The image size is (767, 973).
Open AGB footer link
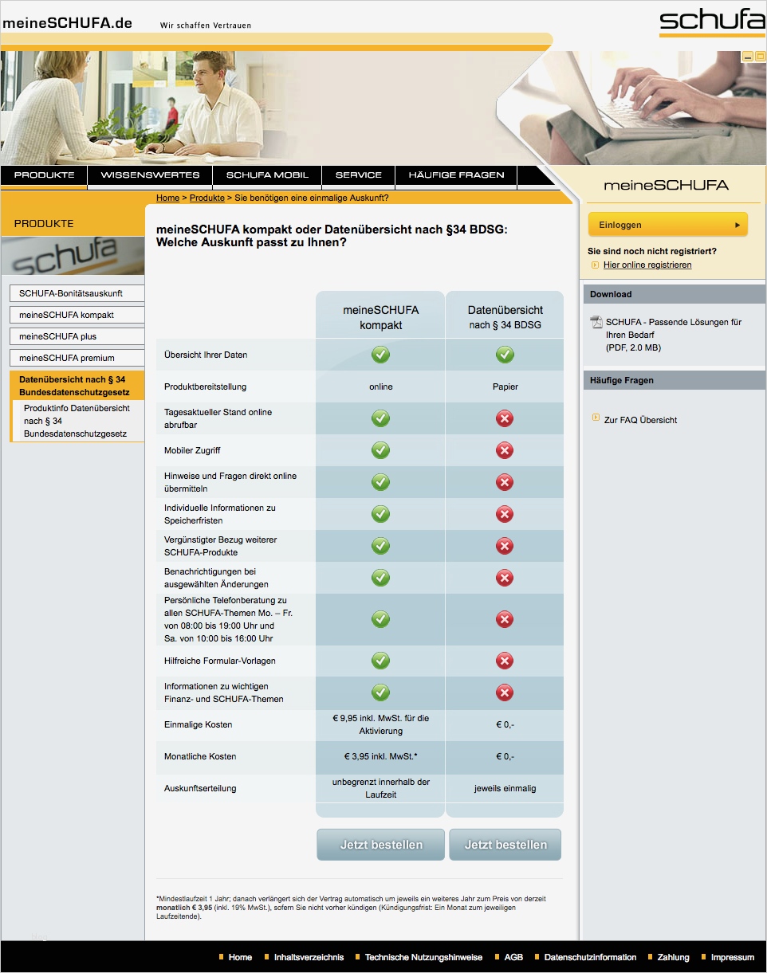513,957
